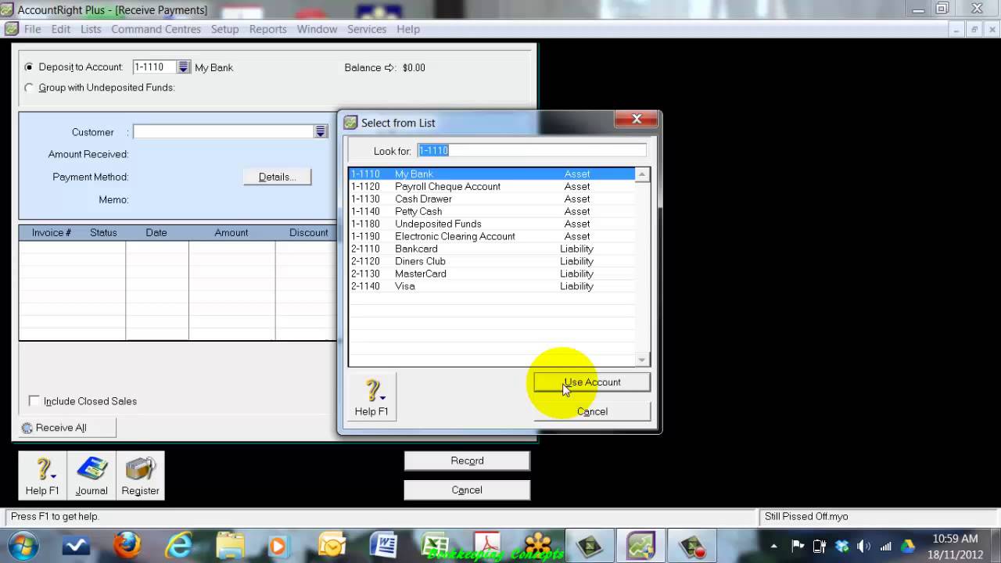This screenshot has width=1001, height=563.
Task: Launch Internet Explorer from the taskbar
Action: point(179,544)
